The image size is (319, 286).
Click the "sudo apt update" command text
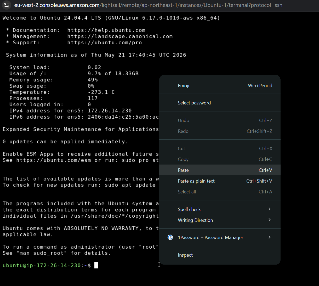pos(130,185)
